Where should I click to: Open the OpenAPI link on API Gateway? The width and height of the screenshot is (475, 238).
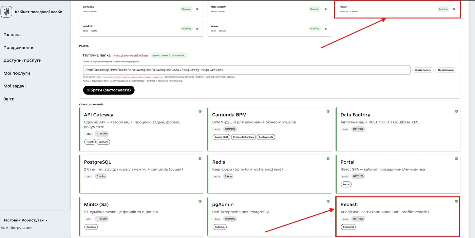tap(103, 142)
